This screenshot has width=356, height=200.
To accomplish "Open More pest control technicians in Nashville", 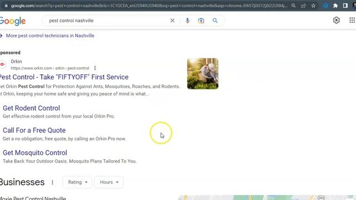I will click(50, 36).
